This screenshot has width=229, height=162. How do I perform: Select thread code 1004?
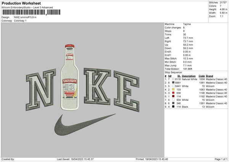tap(202, 79)
